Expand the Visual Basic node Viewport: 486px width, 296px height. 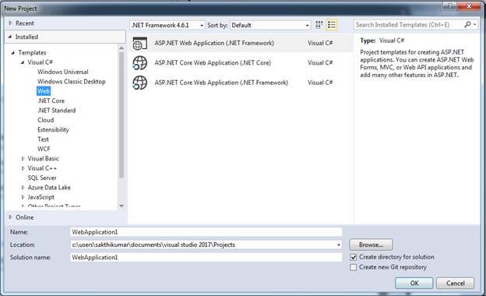pyautogui.click(x=23, y=159)
